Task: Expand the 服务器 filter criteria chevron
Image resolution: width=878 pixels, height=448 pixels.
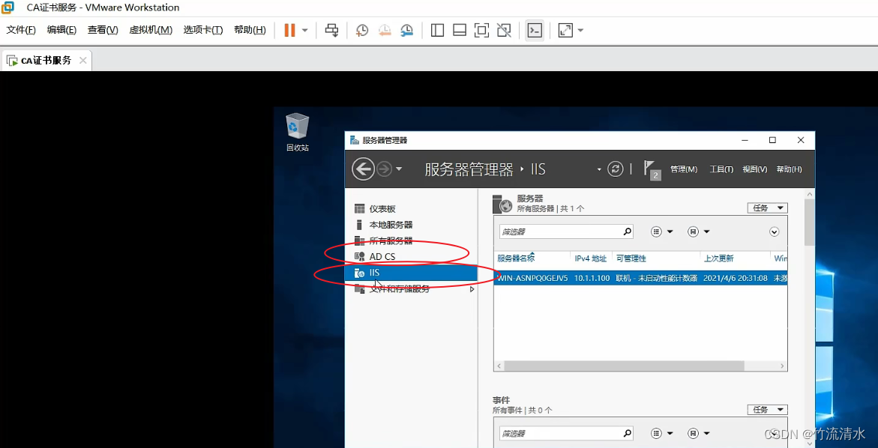Action: pyautogui.click(x=775, y=231)
